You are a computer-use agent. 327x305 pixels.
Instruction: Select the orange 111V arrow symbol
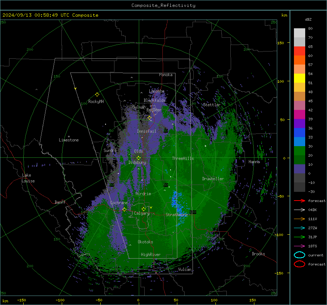(299, 219)
